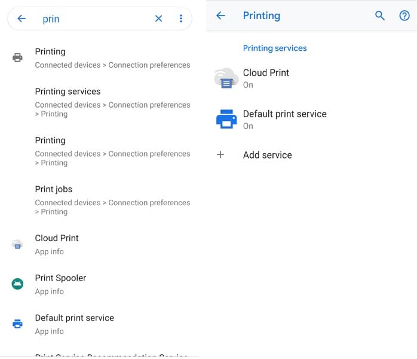
Task: Click the green Print Spooler android icon
Action: pos(17,284)
